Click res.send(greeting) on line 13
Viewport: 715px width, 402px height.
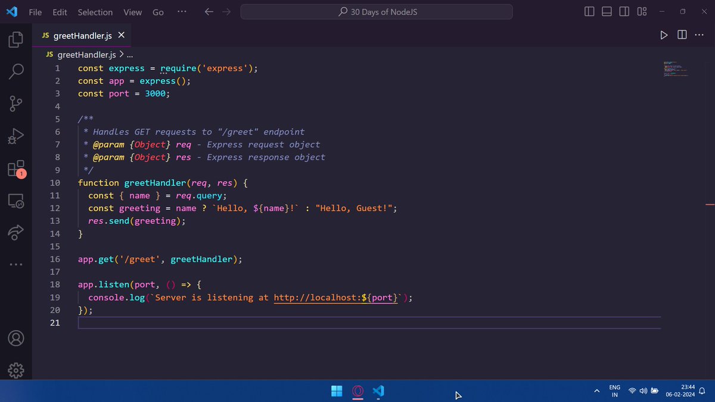[135, 221]
